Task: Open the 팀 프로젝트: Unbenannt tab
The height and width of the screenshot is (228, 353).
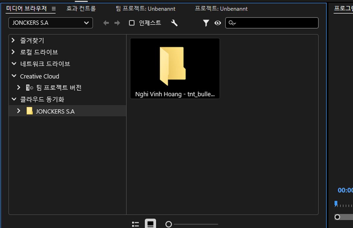Action: click(146, 9)
